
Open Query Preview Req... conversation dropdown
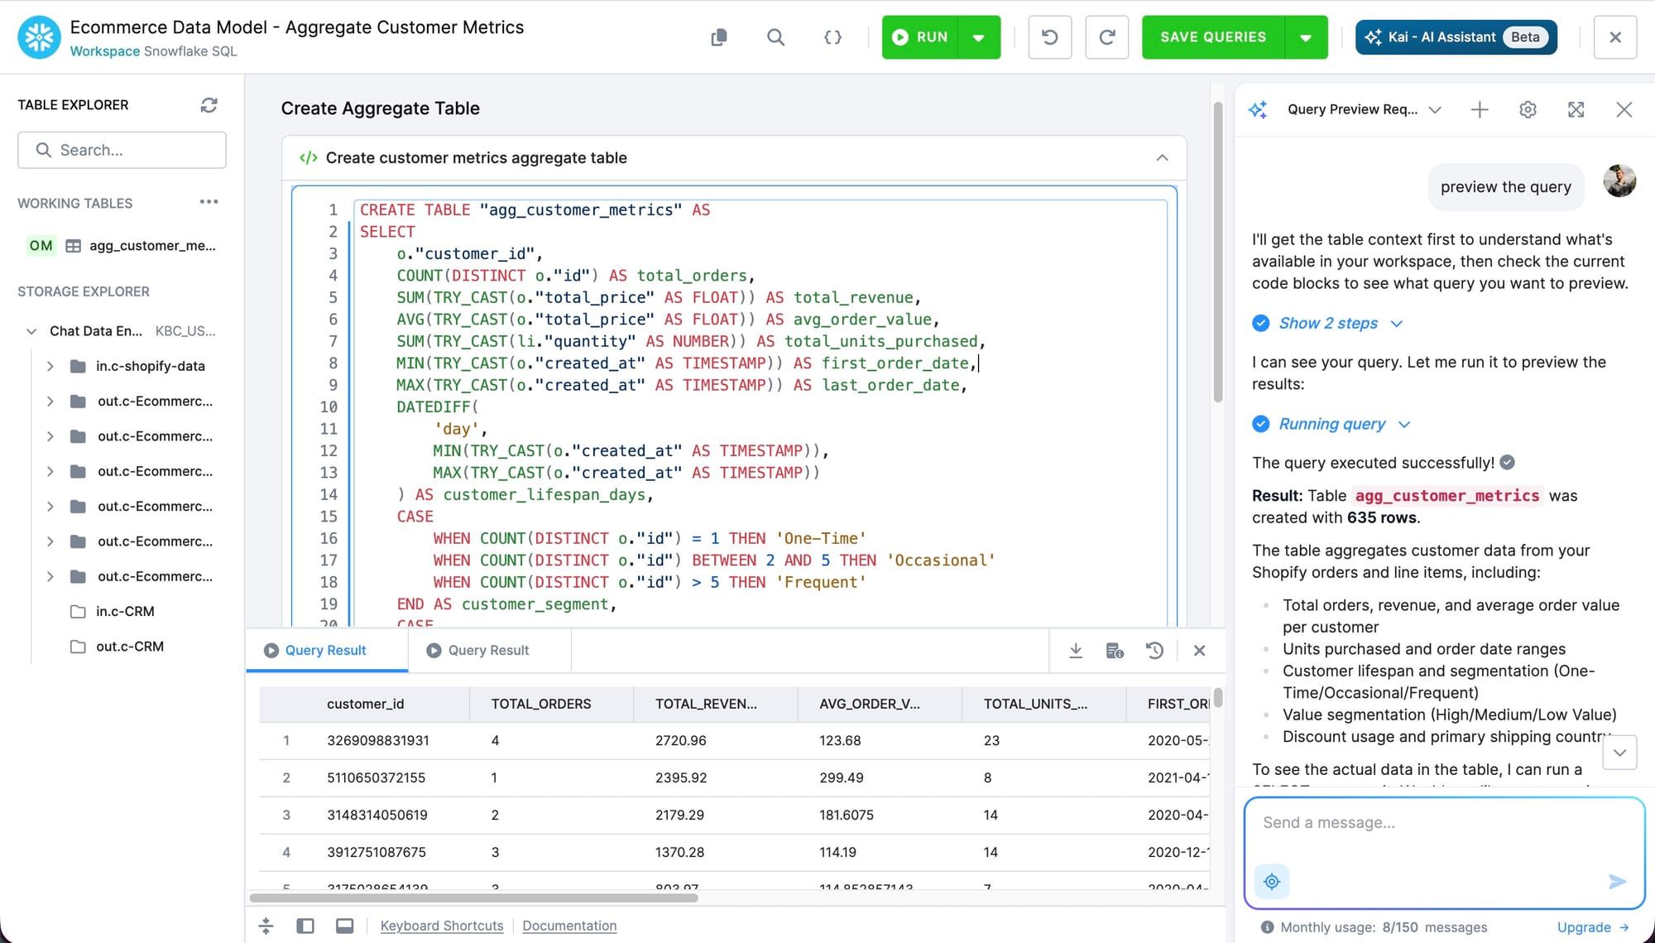[1365, 110]
